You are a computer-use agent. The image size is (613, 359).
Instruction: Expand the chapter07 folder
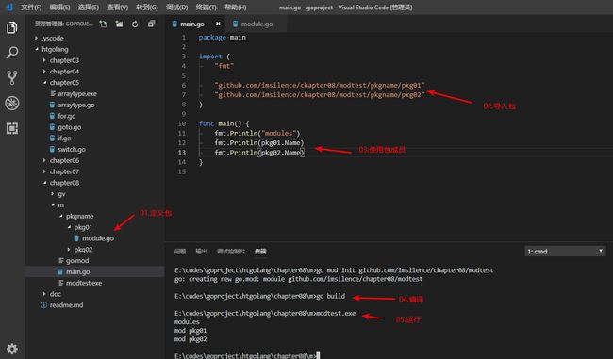[x=44, y=171]
